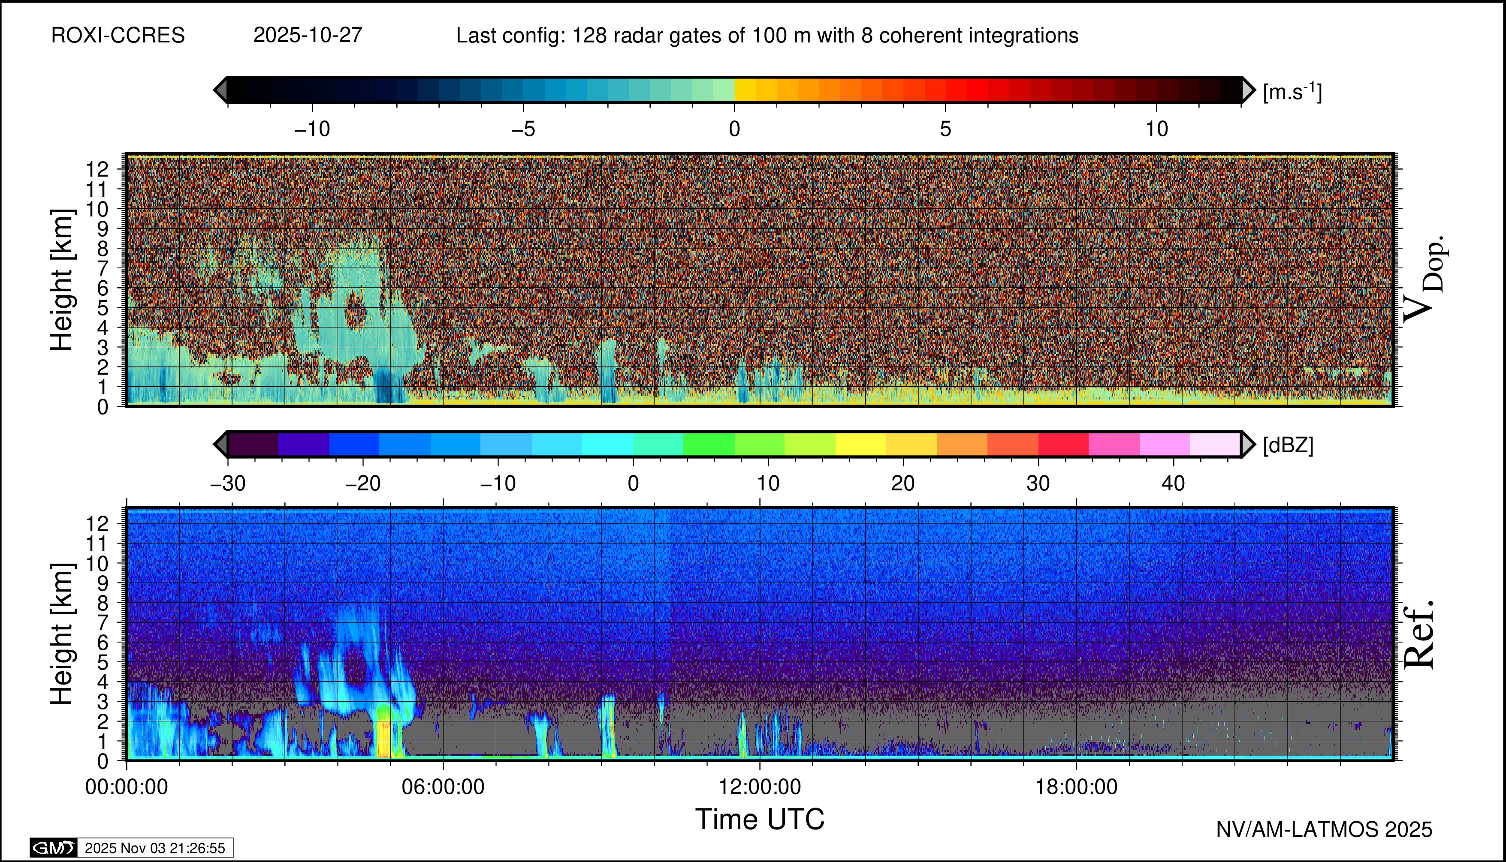This screenshot has width=1506, height=862.
Task: Click the NV/AM-LATMOS 2025 credit text
Action: coord(1324,829)
